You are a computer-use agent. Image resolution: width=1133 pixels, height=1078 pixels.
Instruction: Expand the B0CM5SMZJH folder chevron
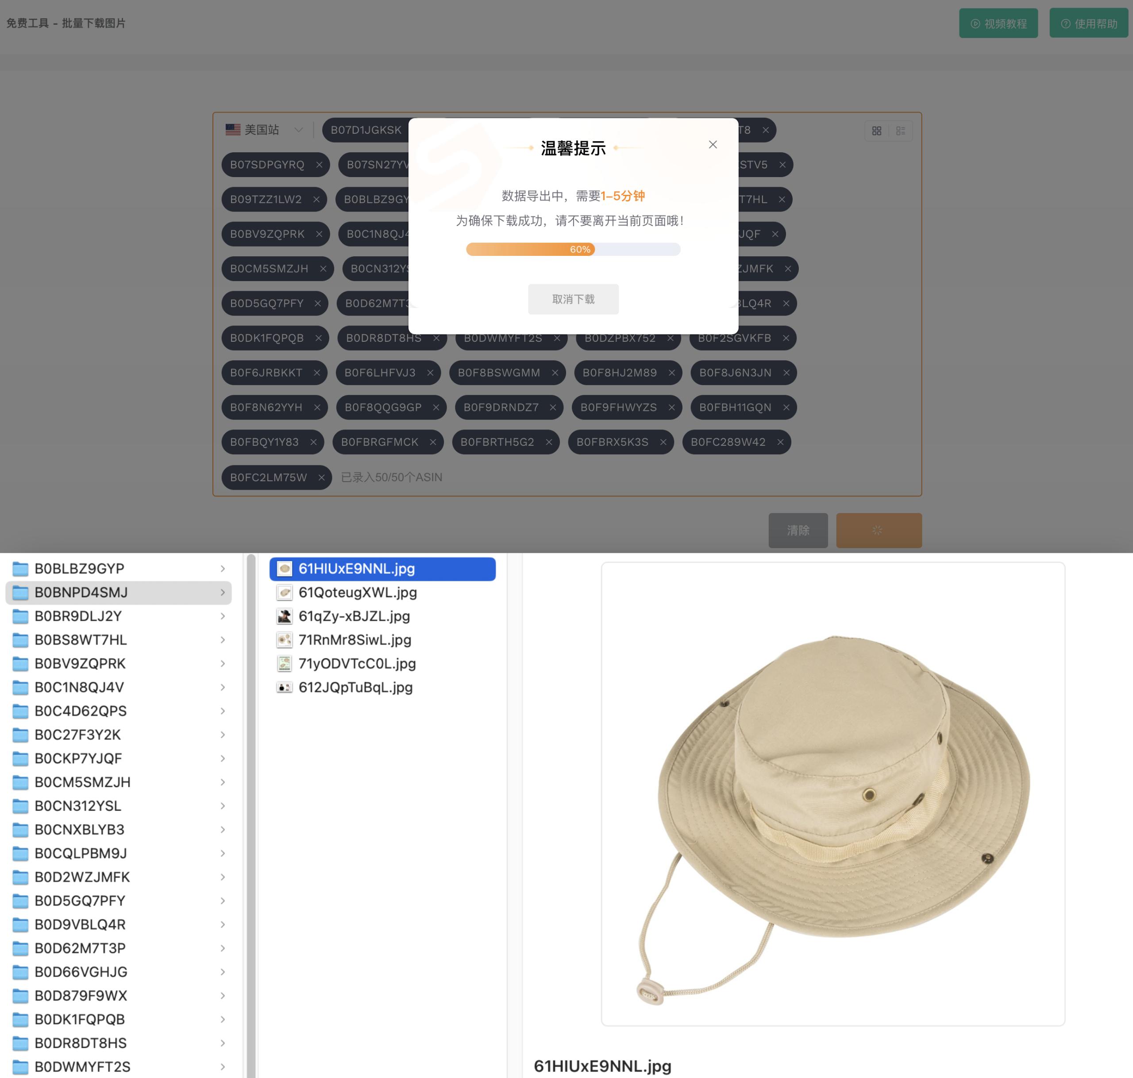tap(222, 782)
